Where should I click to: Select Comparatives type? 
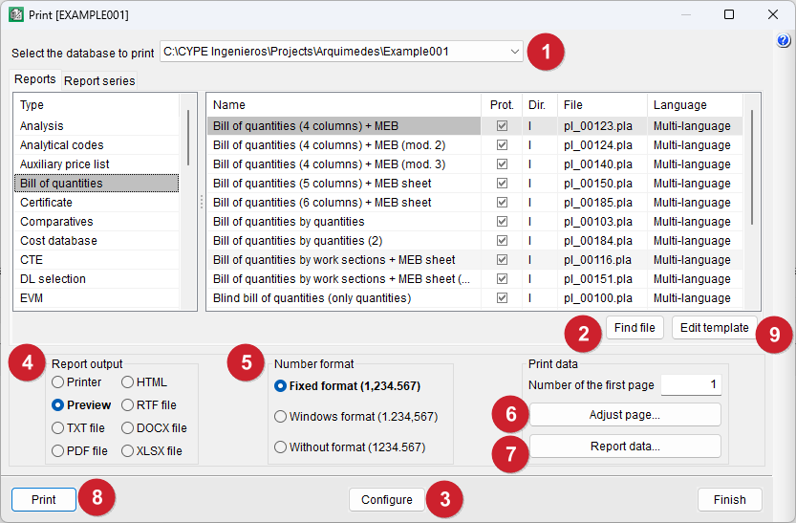[x=97, y=222]
